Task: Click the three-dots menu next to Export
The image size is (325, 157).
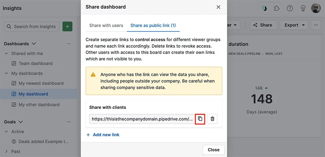Action: [x=316, y=25]
